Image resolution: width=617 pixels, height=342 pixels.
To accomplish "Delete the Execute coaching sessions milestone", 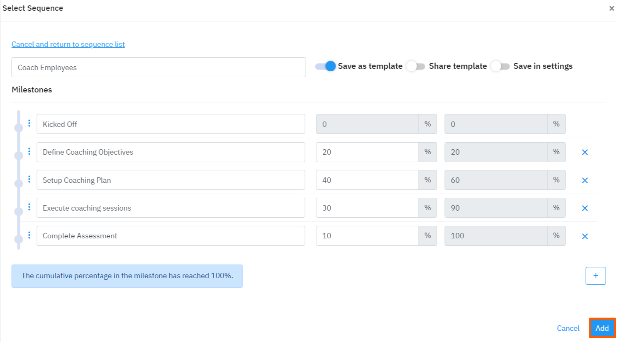I will [x=585, y=208].
